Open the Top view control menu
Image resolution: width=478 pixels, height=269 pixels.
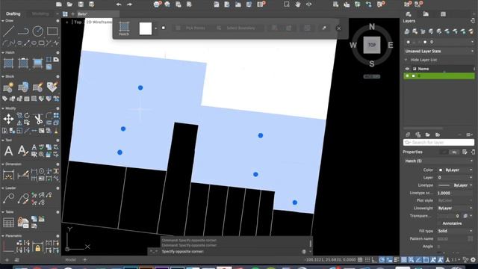(x=78, y=22)
